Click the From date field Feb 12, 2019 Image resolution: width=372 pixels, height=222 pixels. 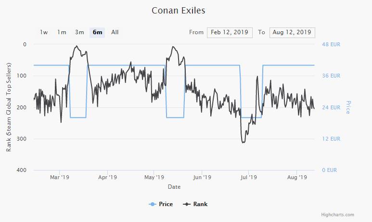pyautogui.click(x=230, y=32)
